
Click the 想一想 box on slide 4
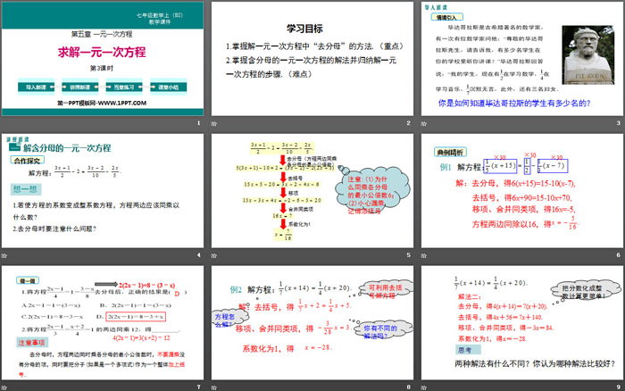pyautogui.click(x=25, y=189)
